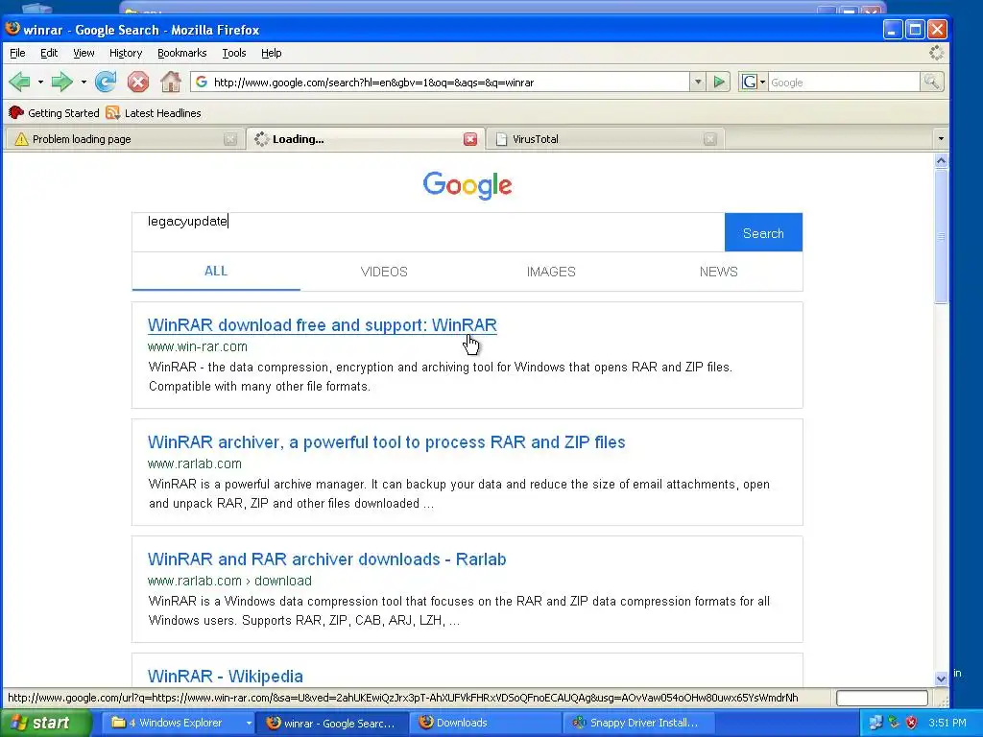Open the View menu
983x737 pixels.
84,53
